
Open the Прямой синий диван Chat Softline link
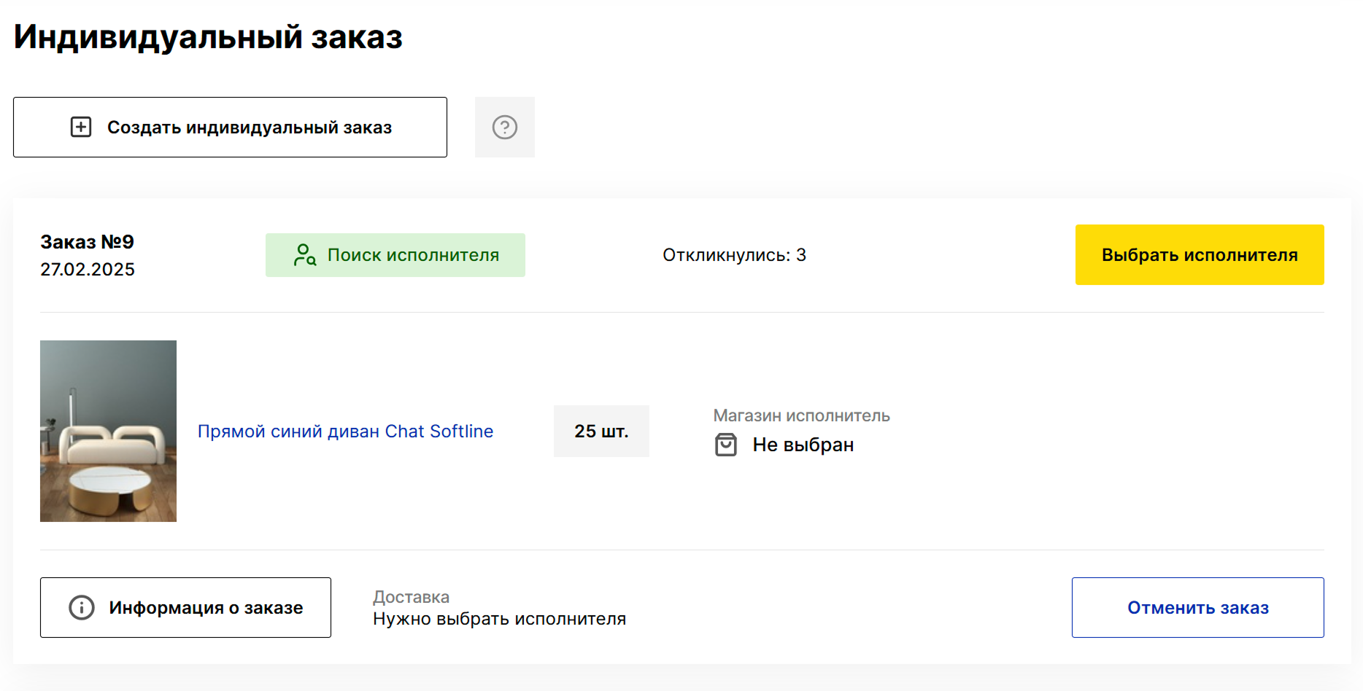[x=345, y=432]
